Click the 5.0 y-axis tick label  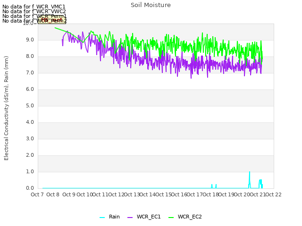(x=30, y=105)
